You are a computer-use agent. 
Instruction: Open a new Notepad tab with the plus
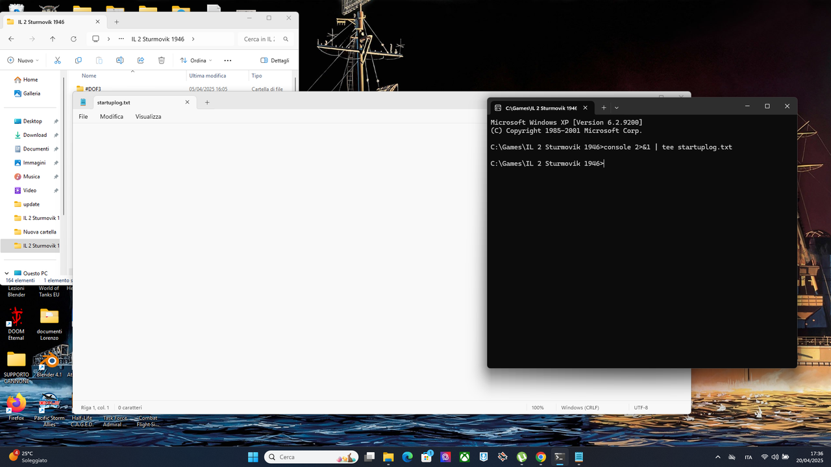(206, 102)
